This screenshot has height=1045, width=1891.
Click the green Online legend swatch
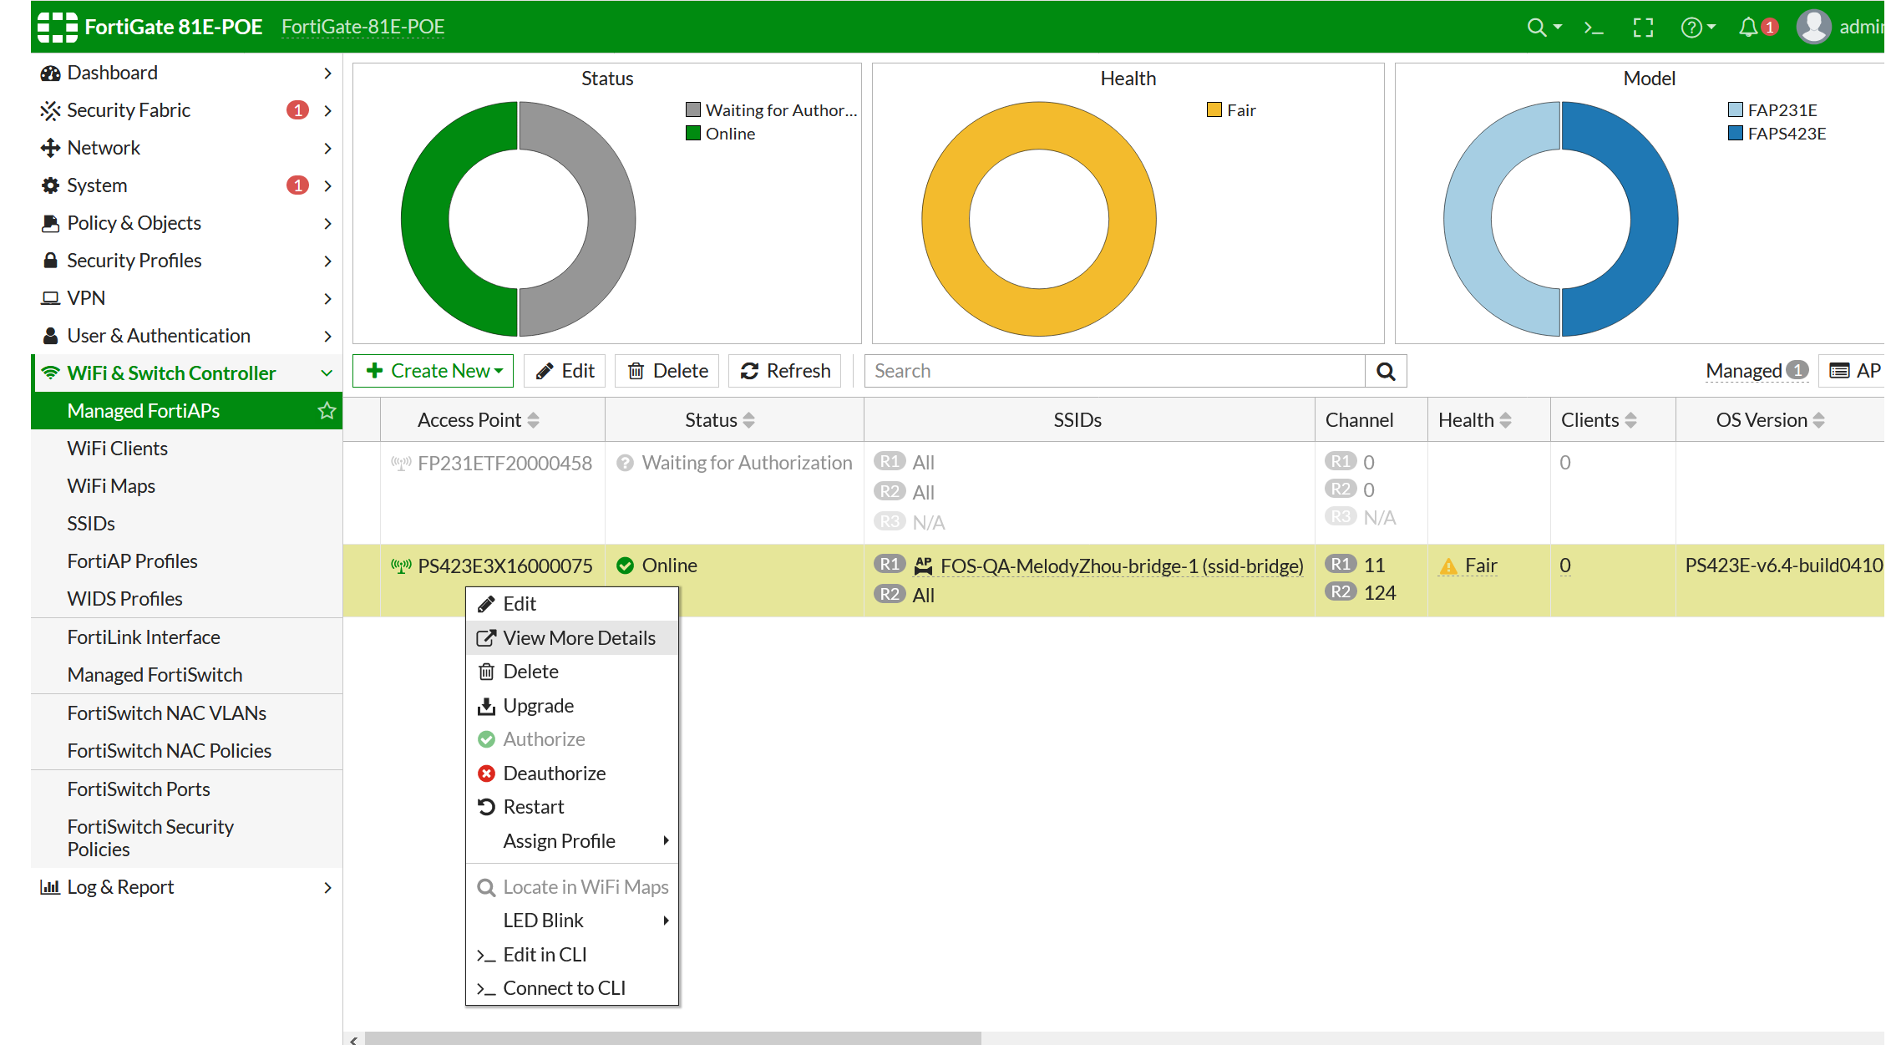692,134
